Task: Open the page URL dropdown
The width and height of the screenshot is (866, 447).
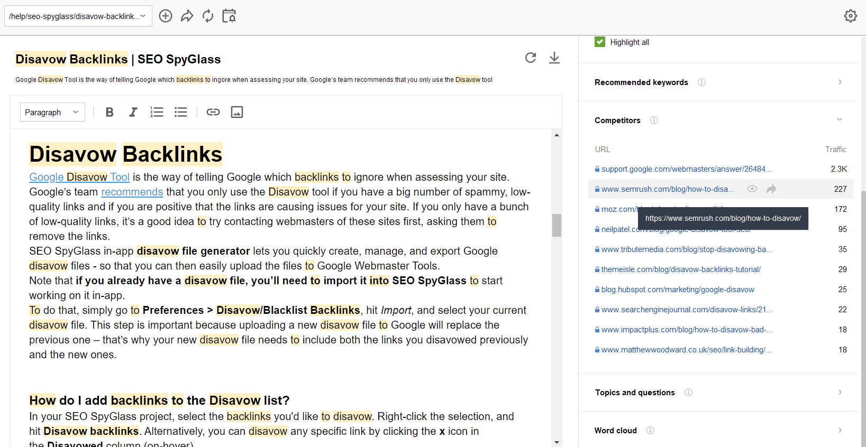Action: (78, 16)
